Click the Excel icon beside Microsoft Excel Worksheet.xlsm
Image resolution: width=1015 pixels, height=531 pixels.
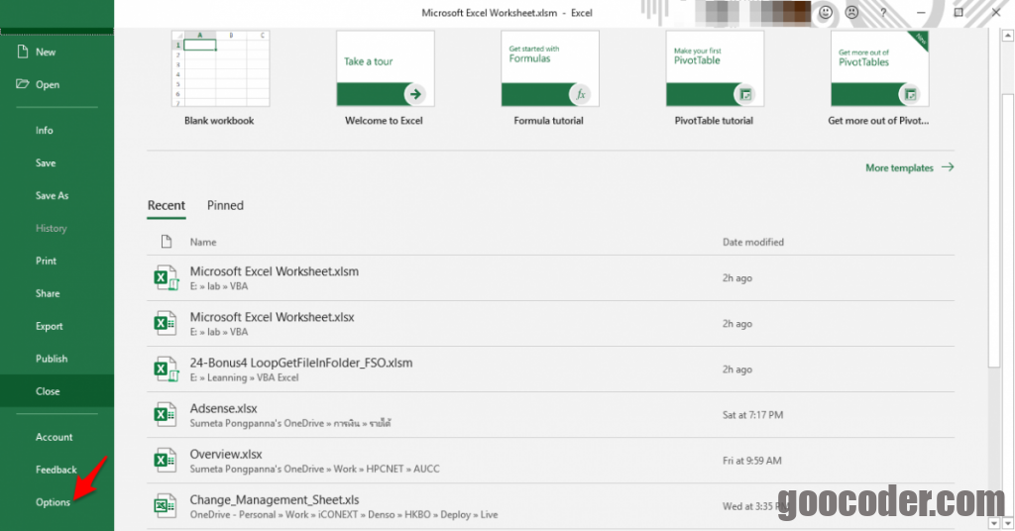166,278
